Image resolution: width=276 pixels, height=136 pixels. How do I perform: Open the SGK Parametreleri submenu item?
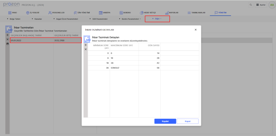pos(98,19)
